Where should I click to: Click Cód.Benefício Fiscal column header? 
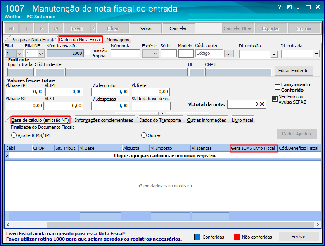[x=299, y=148]
